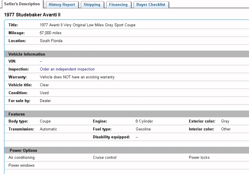Viewport: 249px width, 174px height.
Task: Click the Power Options section header
Action: [23, 150]
